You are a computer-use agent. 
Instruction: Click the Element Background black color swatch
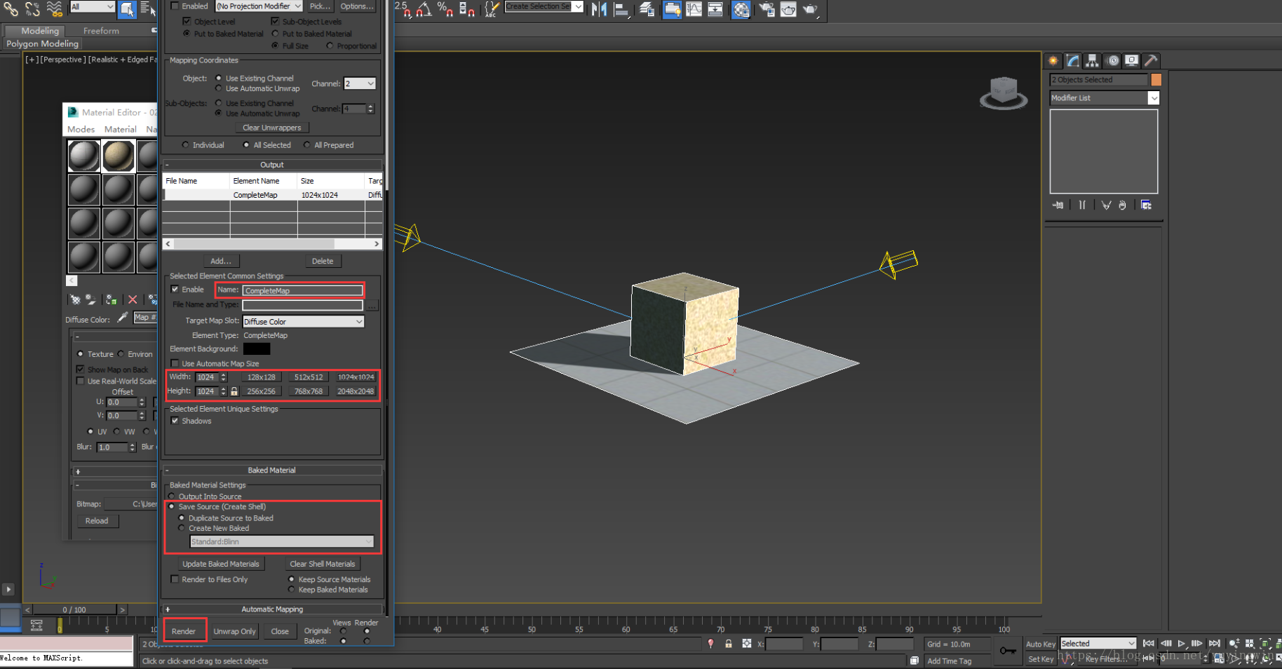[x=257, y=349]
